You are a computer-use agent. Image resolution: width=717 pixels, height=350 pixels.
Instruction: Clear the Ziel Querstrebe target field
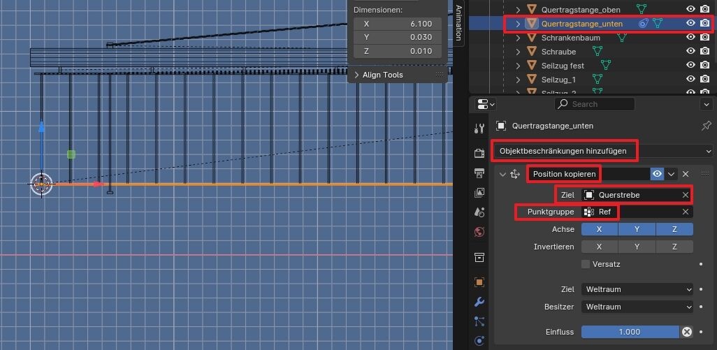click(x=686, y=195)
